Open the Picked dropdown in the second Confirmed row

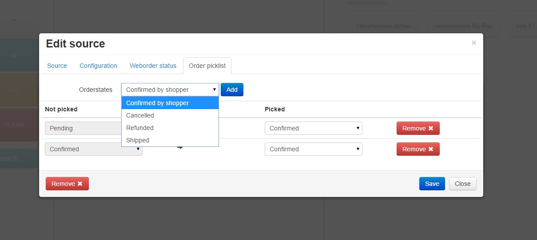(314, 149)
